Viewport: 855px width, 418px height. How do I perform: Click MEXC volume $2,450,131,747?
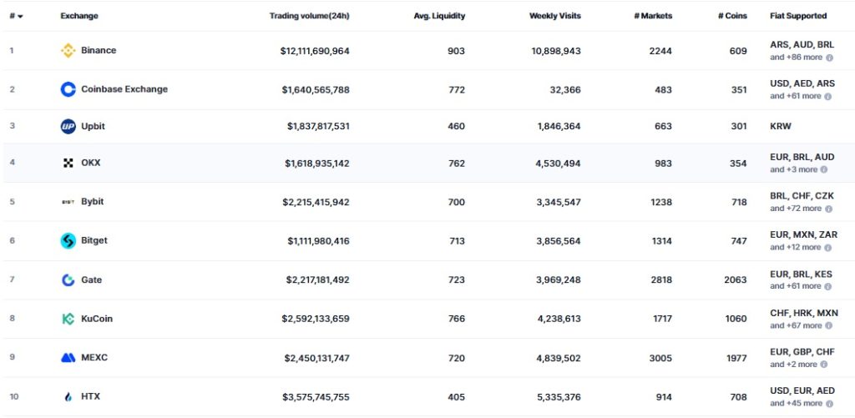pyautogui.click(x=316, y=358)
